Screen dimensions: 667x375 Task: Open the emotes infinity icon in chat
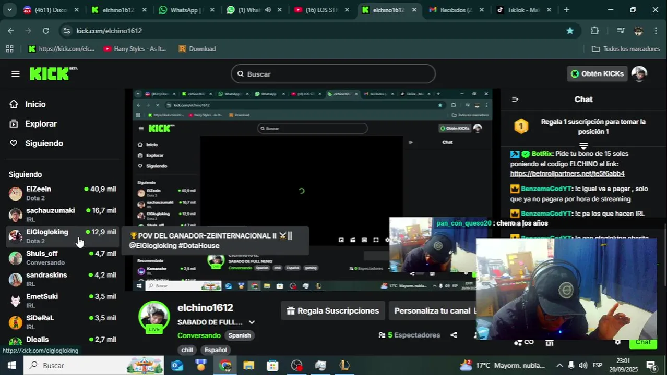tap(529, 342)
